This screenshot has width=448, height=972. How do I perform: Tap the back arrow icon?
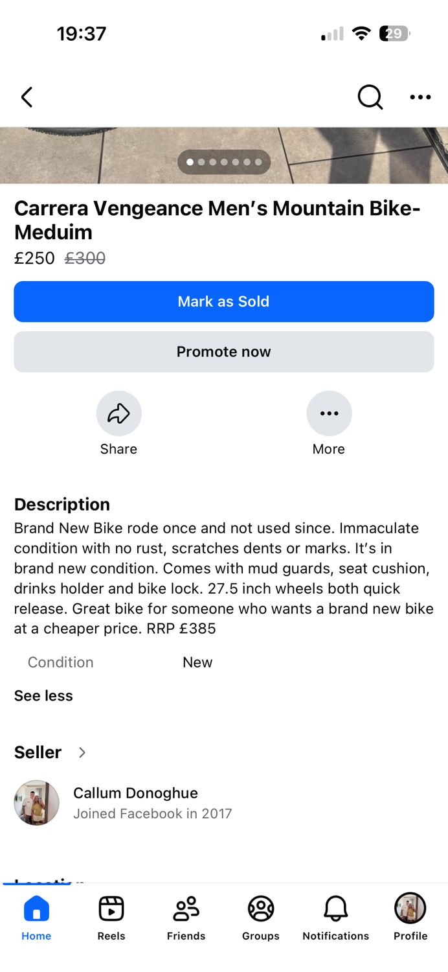point(27,97)
